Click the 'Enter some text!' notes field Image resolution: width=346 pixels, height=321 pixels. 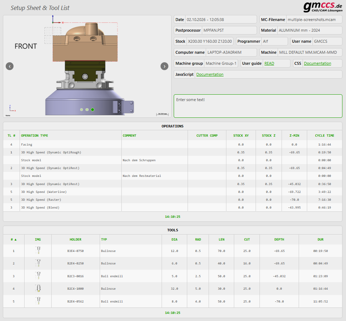tap(258, 106)
